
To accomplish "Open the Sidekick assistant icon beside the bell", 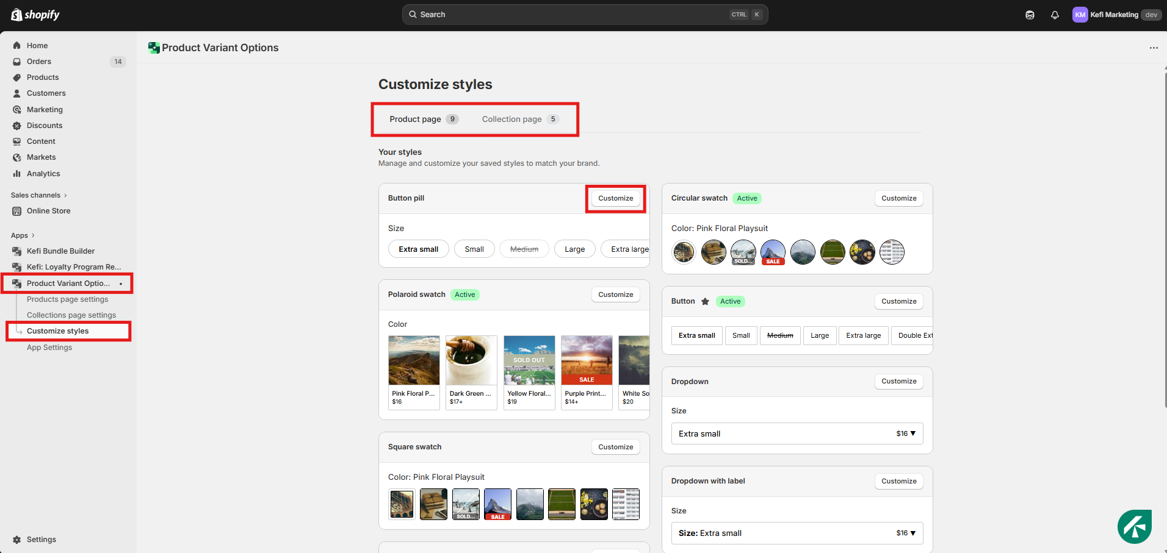I will [x=1030, y=15].
